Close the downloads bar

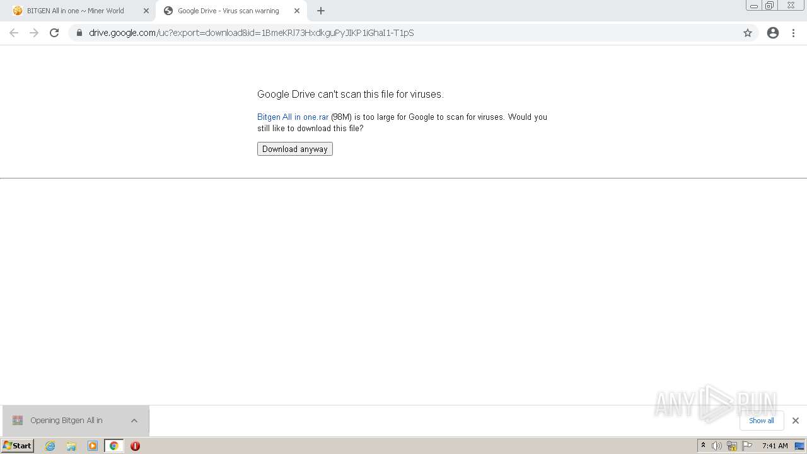pos(795,421)
